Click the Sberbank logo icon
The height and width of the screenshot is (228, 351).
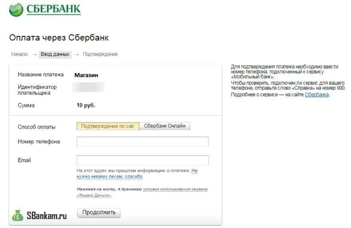point(16,10)
